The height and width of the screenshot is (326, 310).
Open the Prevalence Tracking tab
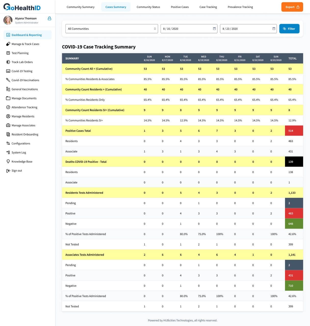tap(240, 7)
